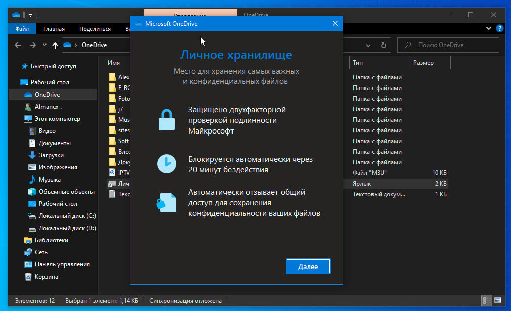Open the Музыка folder
Image resolution: width=511 pixels, height=311 pixels.
[x=49, y=180]
